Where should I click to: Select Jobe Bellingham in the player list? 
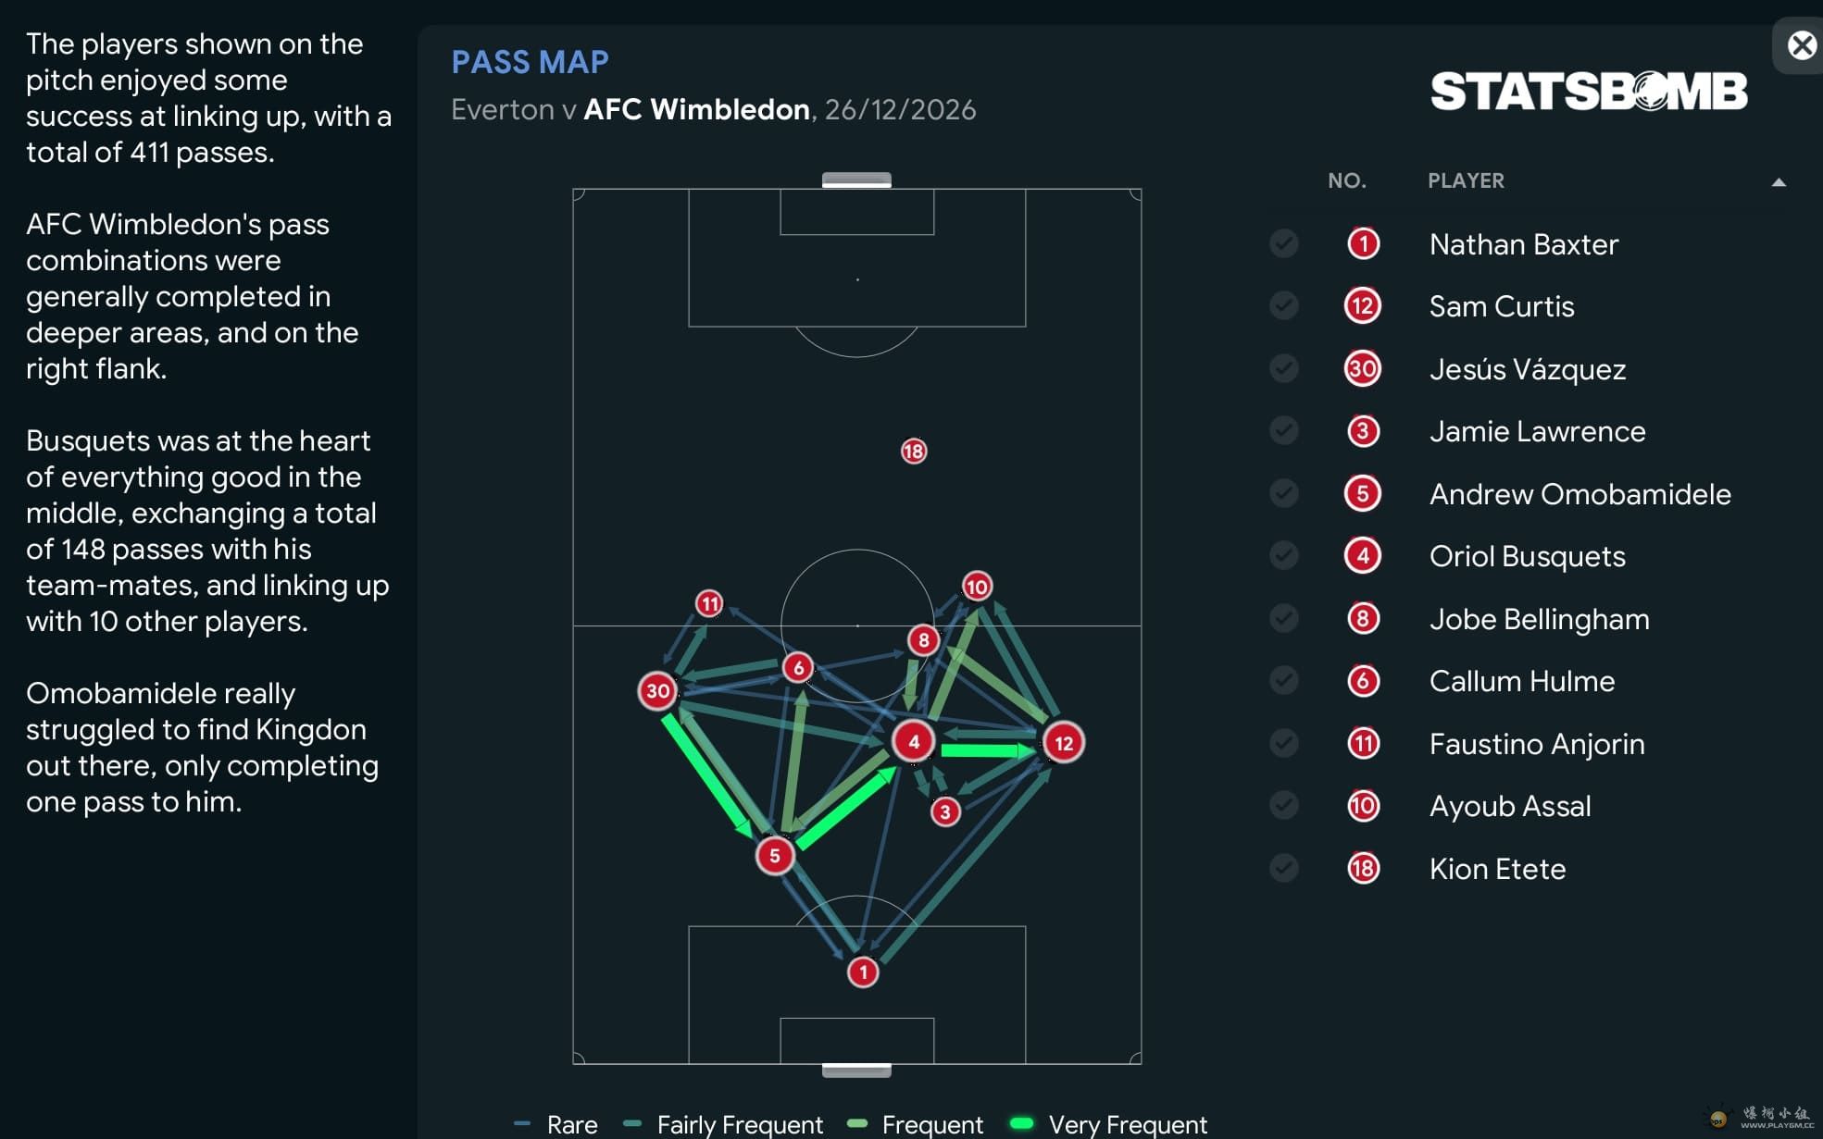coord(1539,618)
